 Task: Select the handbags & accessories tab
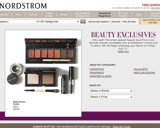[x=83, y=15]
